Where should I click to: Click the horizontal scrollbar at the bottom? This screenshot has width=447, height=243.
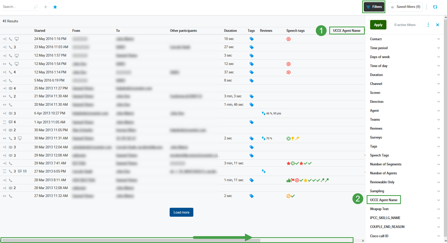coord(132,240)
